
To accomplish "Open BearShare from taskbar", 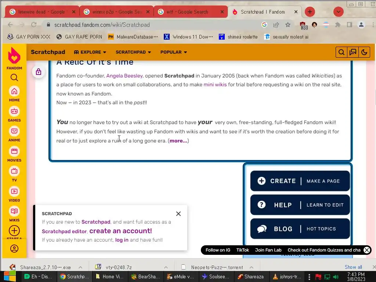I will [145, 276].
